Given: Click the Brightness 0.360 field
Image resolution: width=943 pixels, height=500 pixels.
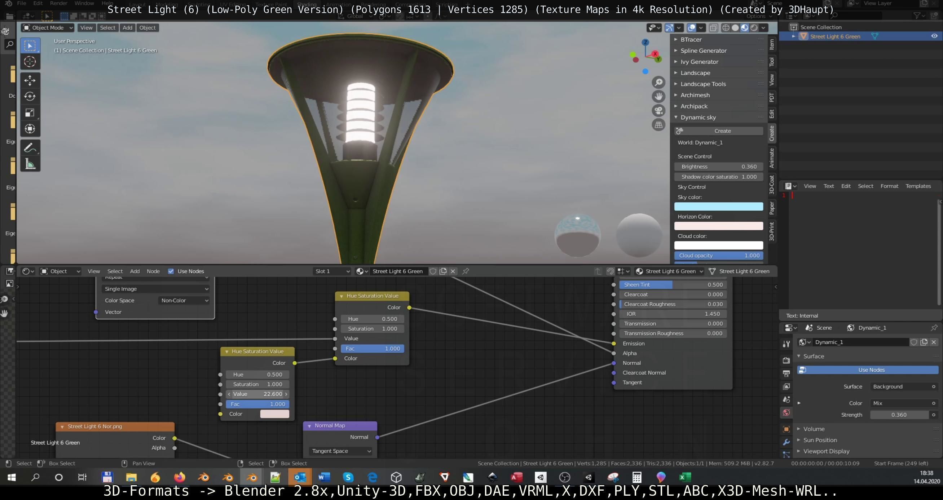Looking at the screenshot, I should 719,167.
